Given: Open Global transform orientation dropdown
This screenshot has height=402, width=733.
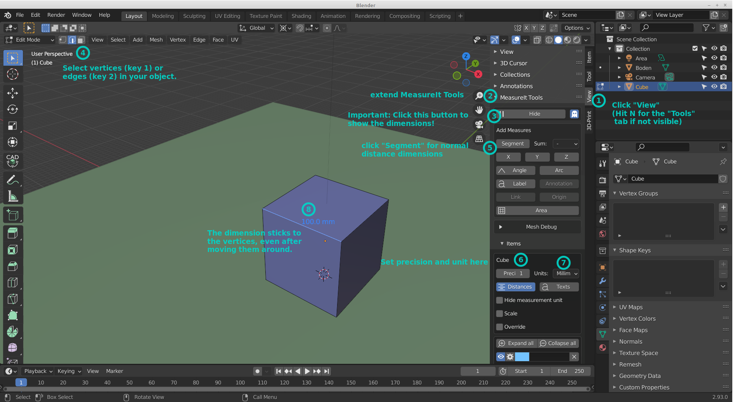Looking at the screenshot, I should 257,28.
